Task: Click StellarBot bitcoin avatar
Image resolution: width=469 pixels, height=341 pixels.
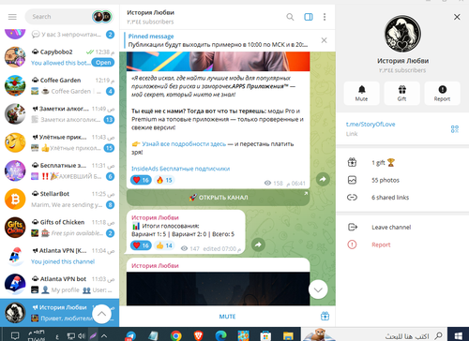Action: tap(15, 200)
